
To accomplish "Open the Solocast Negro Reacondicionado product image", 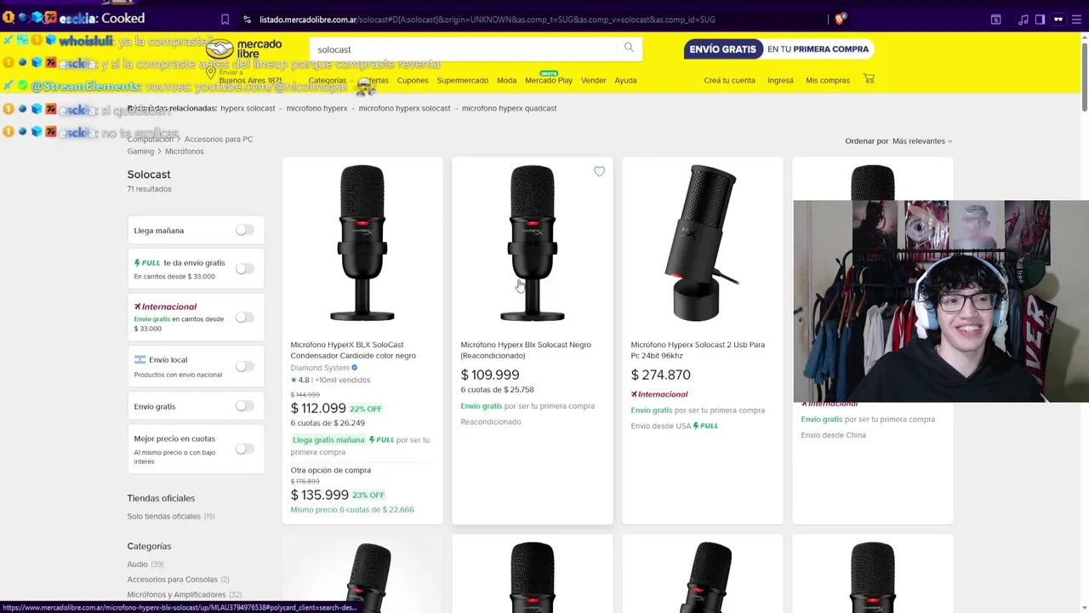I will tap(533, 243).
